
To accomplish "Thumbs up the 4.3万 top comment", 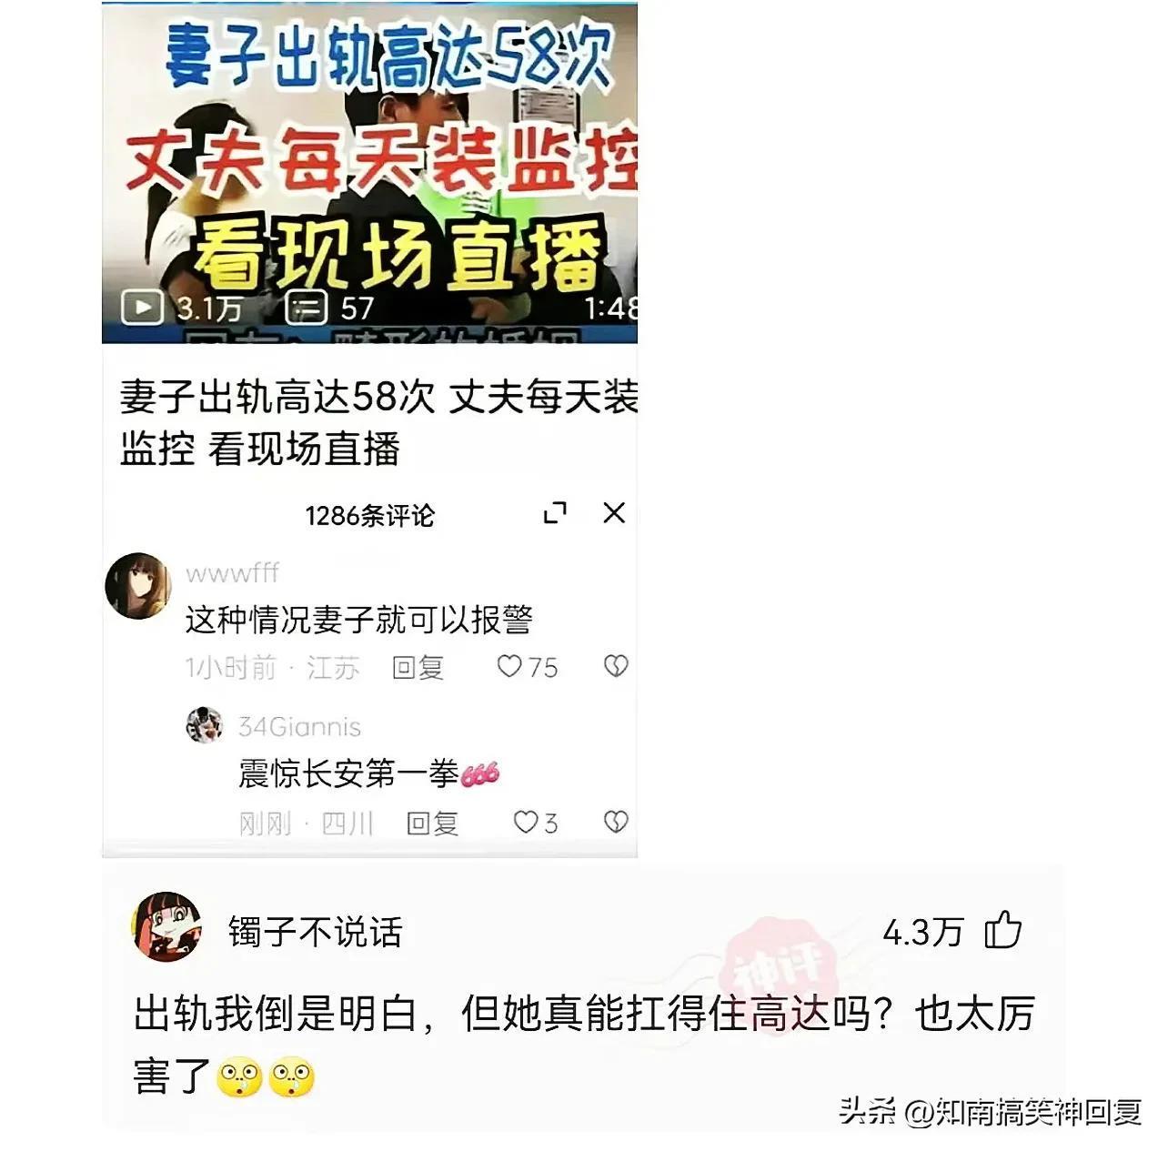I will (1003, 931).
